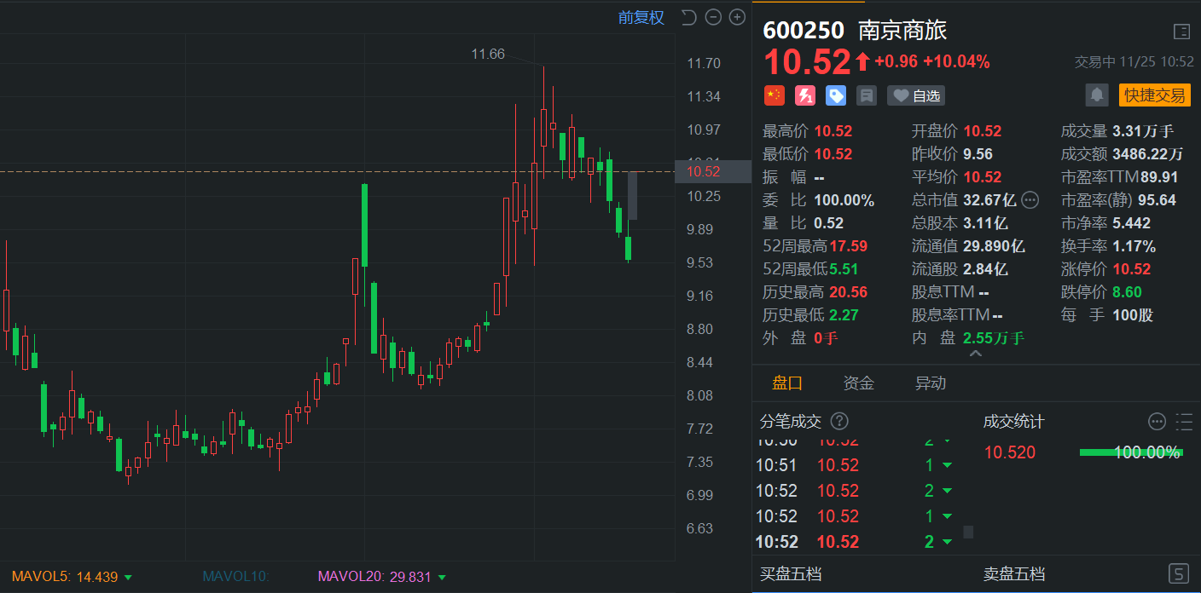Click the 市盈率TTM value 89.91
1201x593 pixels.
(x=1159, y=177)
